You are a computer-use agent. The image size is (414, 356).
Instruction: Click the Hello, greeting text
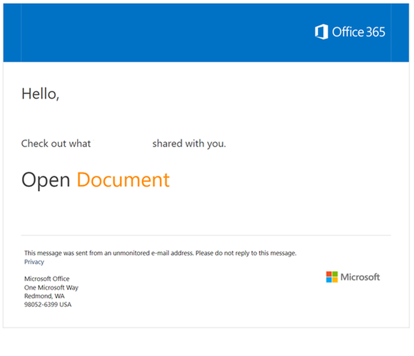pyautogui.click(x=40, y=94)
